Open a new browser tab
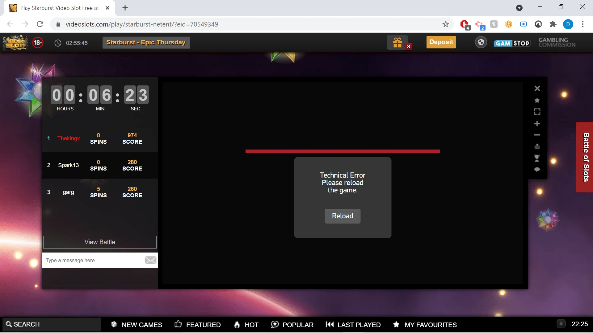Image resolution: width=593 pixels, height=333 pixels. coord(125,8)
